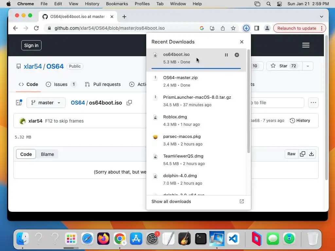This screenshot has height=251, width=335.
Task: Click the os64boot.iso download progress bar
Action: click(x=196, y=69)
